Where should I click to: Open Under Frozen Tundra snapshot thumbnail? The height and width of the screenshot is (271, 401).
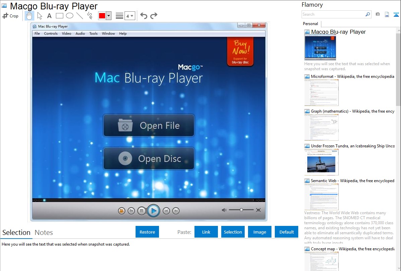[321, 162]
